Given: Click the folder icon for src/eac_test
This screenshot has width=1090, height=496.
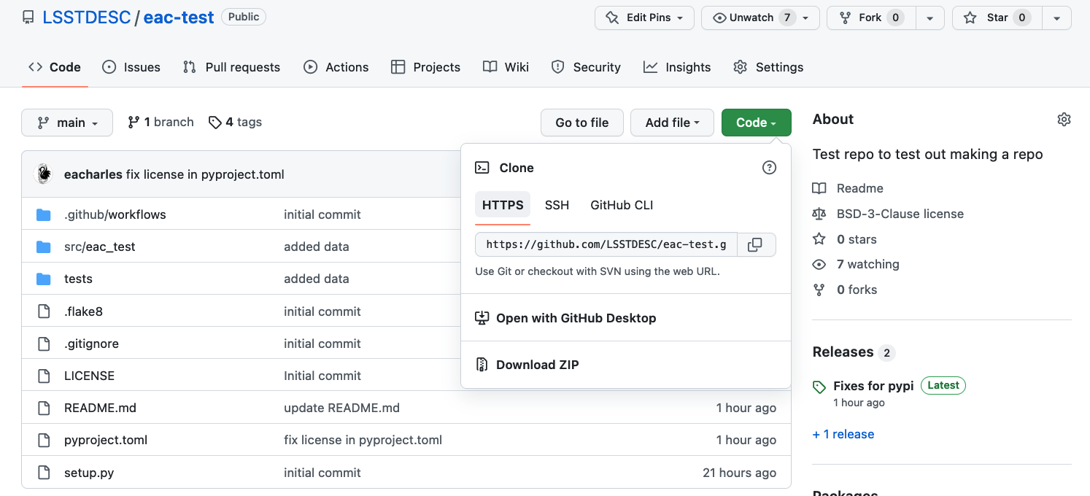Looking at the screenshot, I should [x=44, y=247].
